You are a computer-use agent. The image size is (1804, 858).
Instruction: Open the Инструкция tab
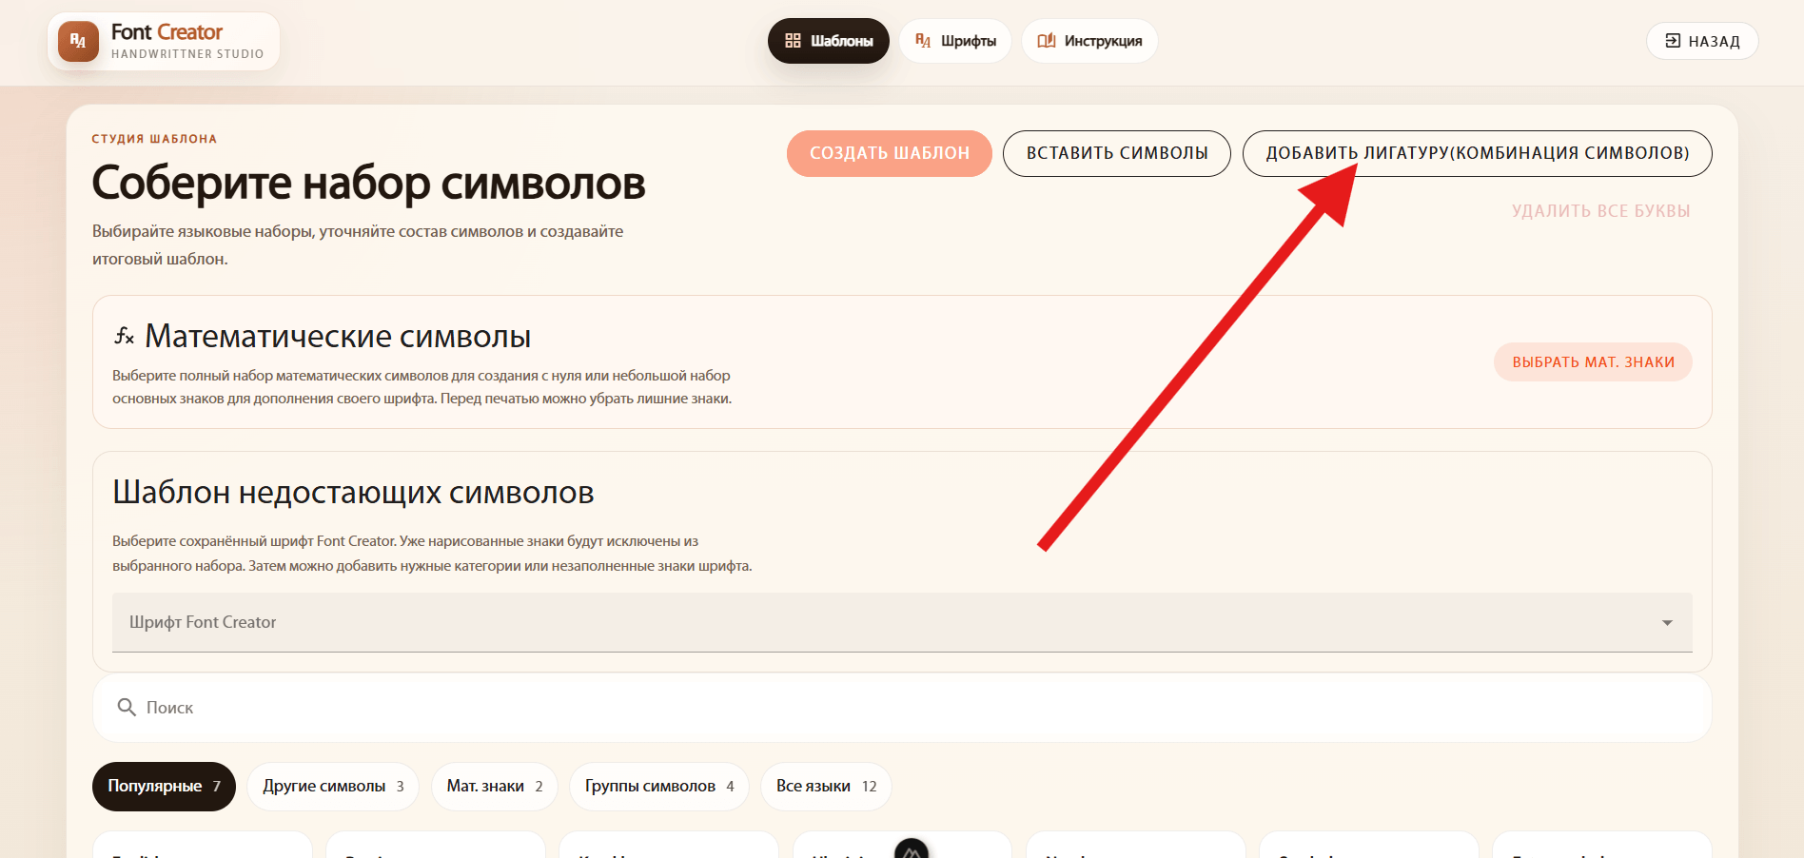pyautogui.click(x=1089, y=41)
